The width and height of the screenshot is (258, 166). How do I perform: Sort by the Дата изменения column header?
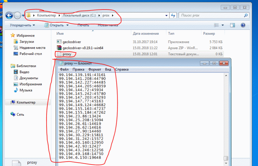(146, 33)
